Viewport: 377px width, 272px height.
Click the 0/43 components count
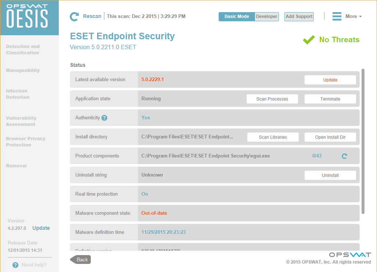click(x=317, y=156)
